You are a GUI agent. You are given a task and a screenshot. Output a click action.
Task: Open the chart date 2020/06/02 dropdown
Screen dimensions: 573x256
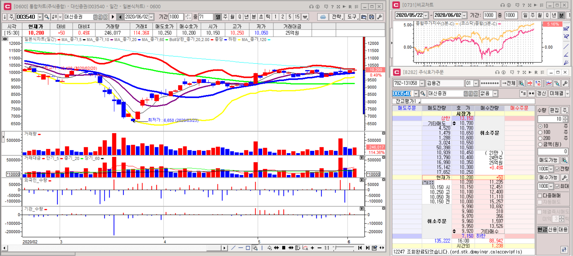pyautogui.click(x=151, y=17)
